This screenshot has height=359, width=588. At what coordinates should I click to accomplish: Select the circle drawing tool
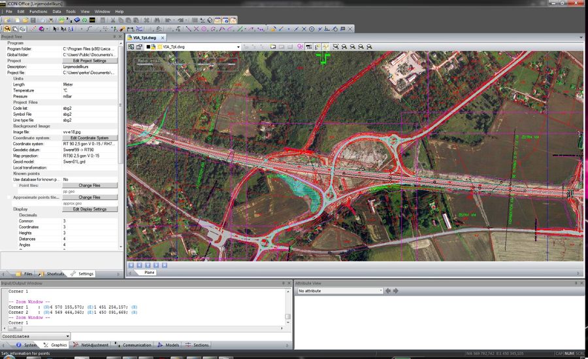204,29
